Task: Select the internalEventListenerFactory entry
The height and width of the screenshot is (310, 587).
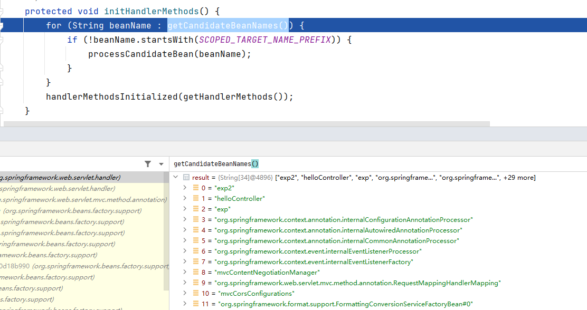Action: click(x=314, y=262)
